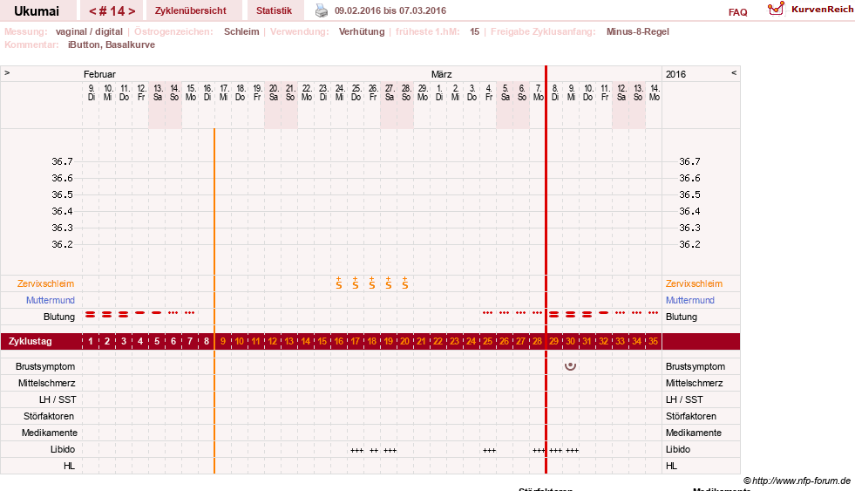Image resolution: width=855 pixels, height=491 pixels.
Task: Click libido +++ entry on cycle day 25
Action: coord(489,450)
